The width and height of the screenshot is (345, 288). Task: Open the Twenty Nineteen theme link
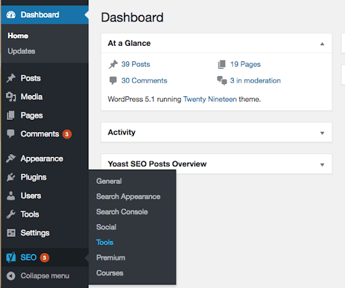coord(210,99)
